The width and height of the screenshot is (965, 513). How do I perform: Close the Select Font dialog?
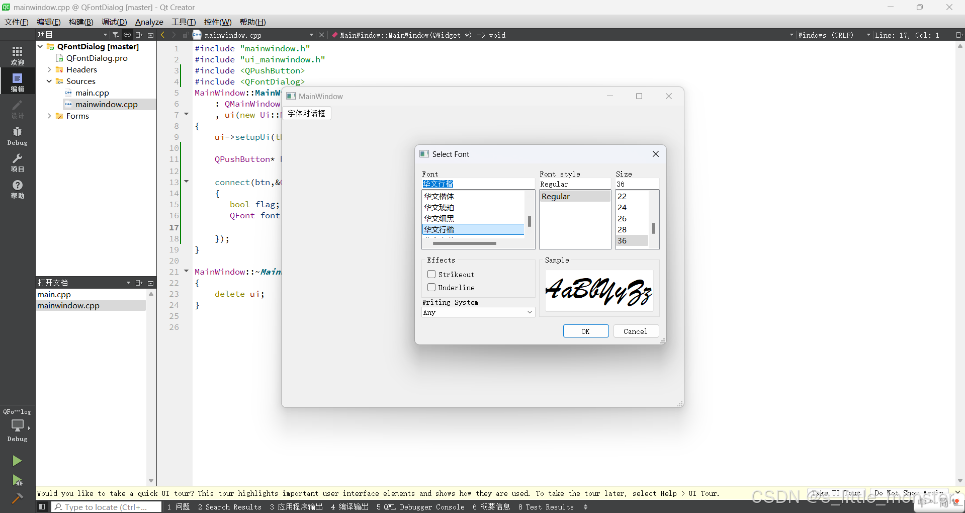(656, 154)
